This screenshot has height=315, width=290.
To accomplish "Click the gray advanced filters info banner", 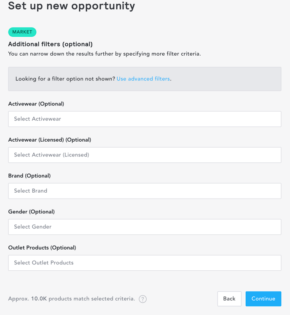I will click(x=145, y=79).
